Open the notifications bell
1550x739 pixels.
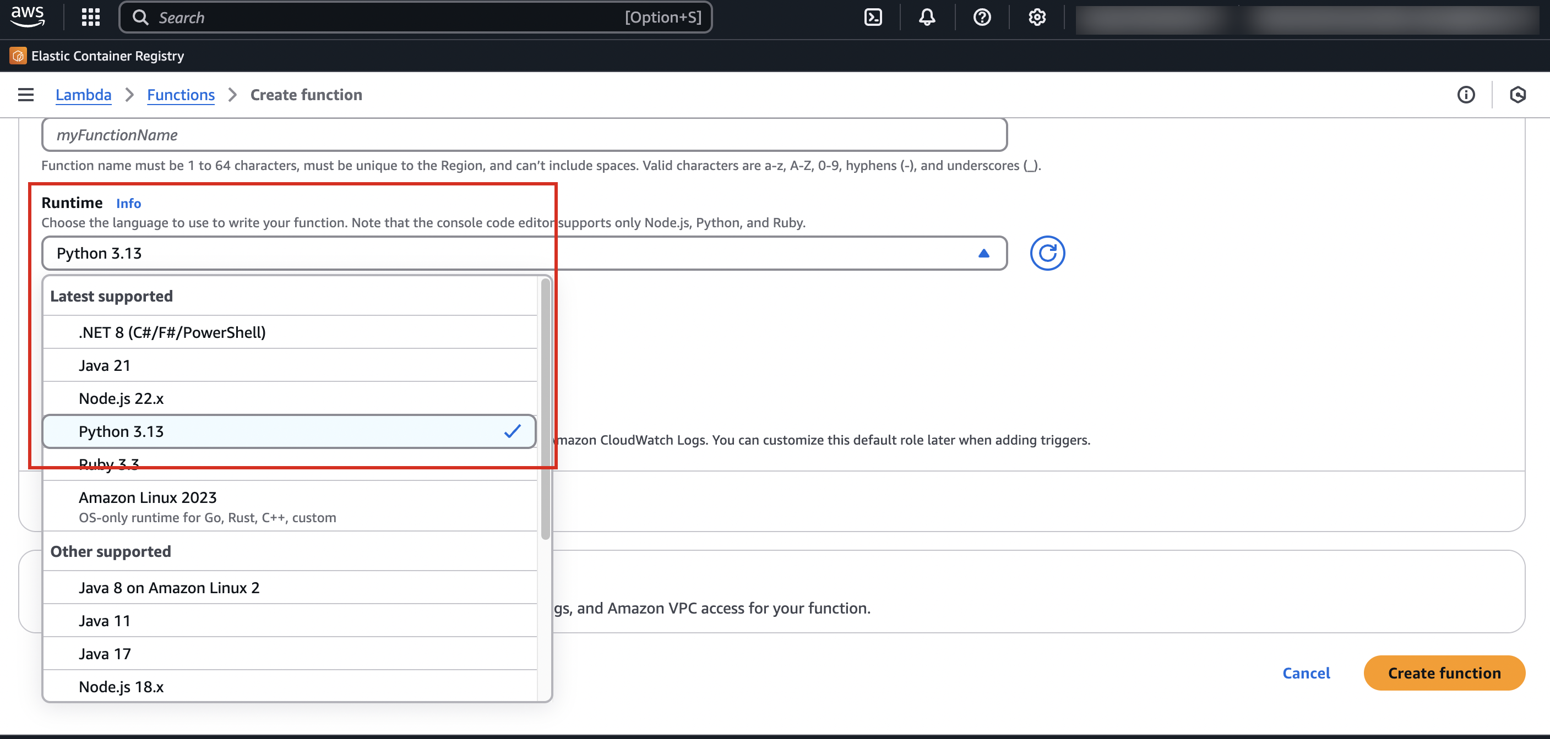(927, 18)
